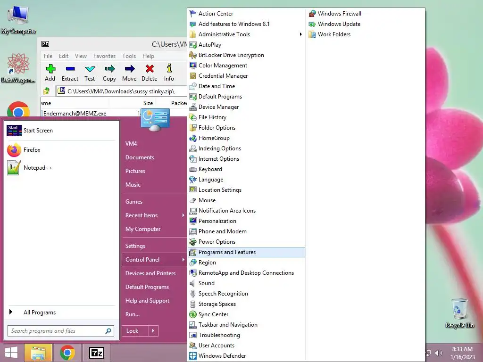This screenshot has height=362, width=483.
Task: Open Credential Manager
Action: pyautogui.click(x=246, y=76)
